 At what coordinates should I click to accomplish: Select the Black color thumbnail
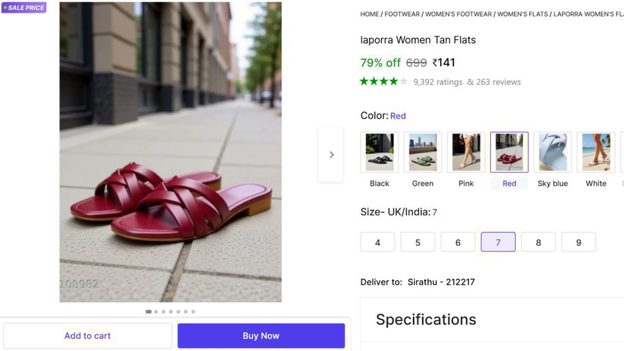point(380,152)
